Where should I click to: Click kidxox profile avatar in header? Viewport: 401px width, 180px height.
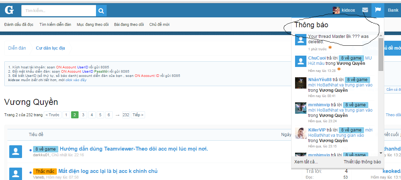click(336, 10)
